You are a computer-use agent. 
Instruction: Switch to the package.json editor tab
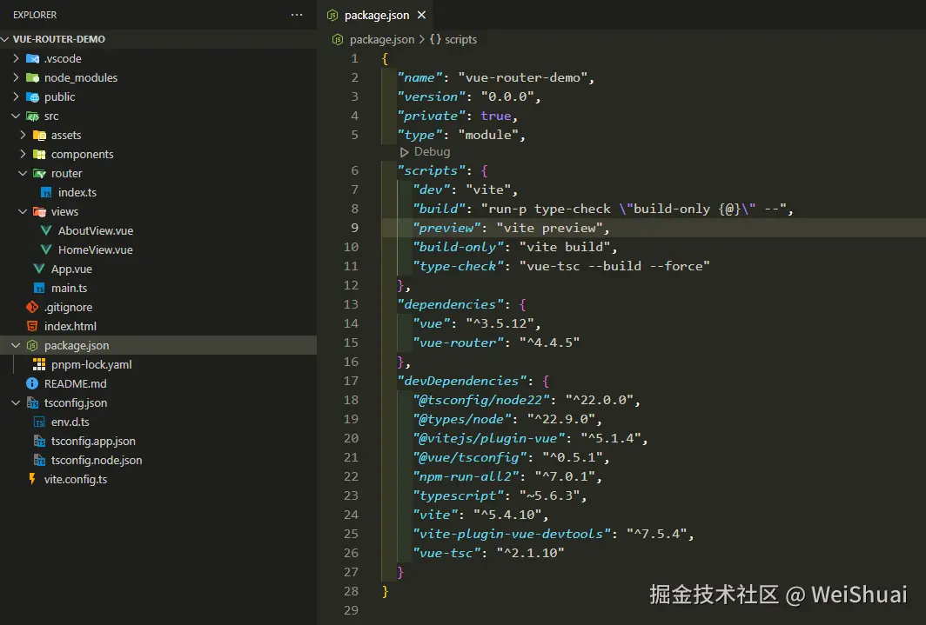pos(376,16)
